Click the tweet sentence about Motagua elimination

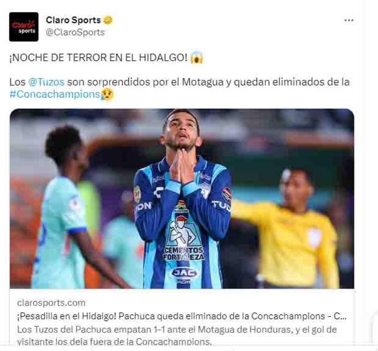pyautogui.click(x=179, y=88)
